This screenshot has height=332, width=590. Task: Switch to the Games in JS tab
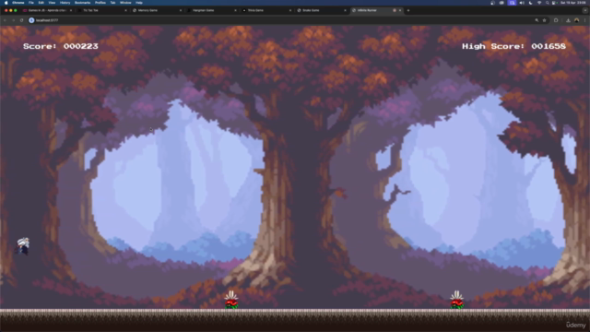pyautogui.click(x=47, y=10)
